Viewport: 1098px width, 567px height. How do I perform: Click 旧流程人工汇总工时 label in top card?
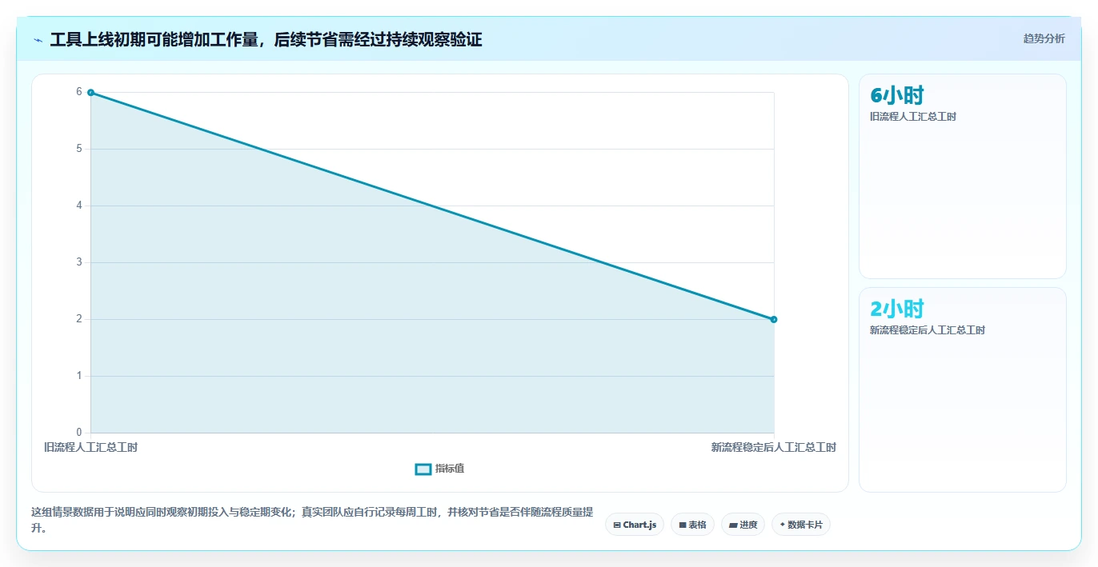(x=913, y=117)
